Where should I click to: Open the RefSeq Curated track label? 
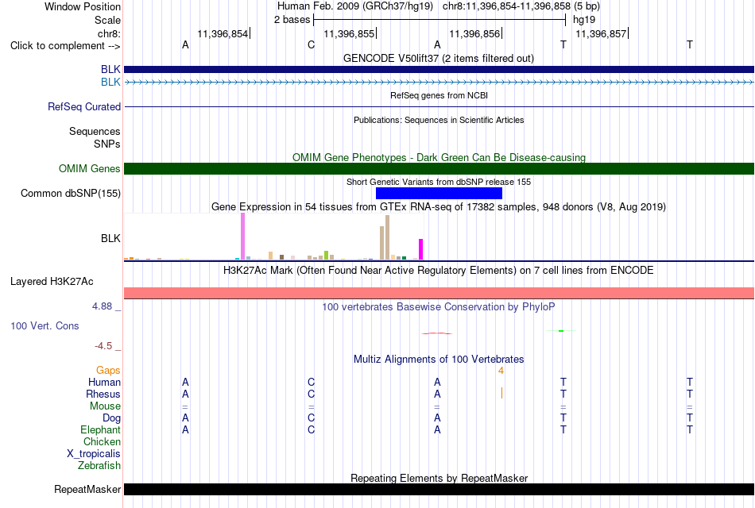pyautogui.click(x=83, y=107)
